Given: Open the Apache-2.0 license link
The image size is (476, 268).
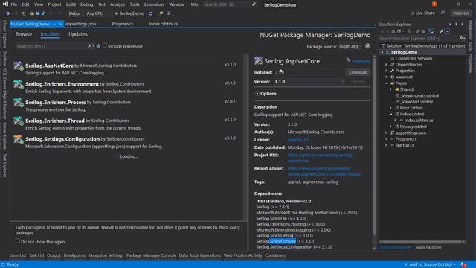Looking at the screenshot, I should [298, 140].
